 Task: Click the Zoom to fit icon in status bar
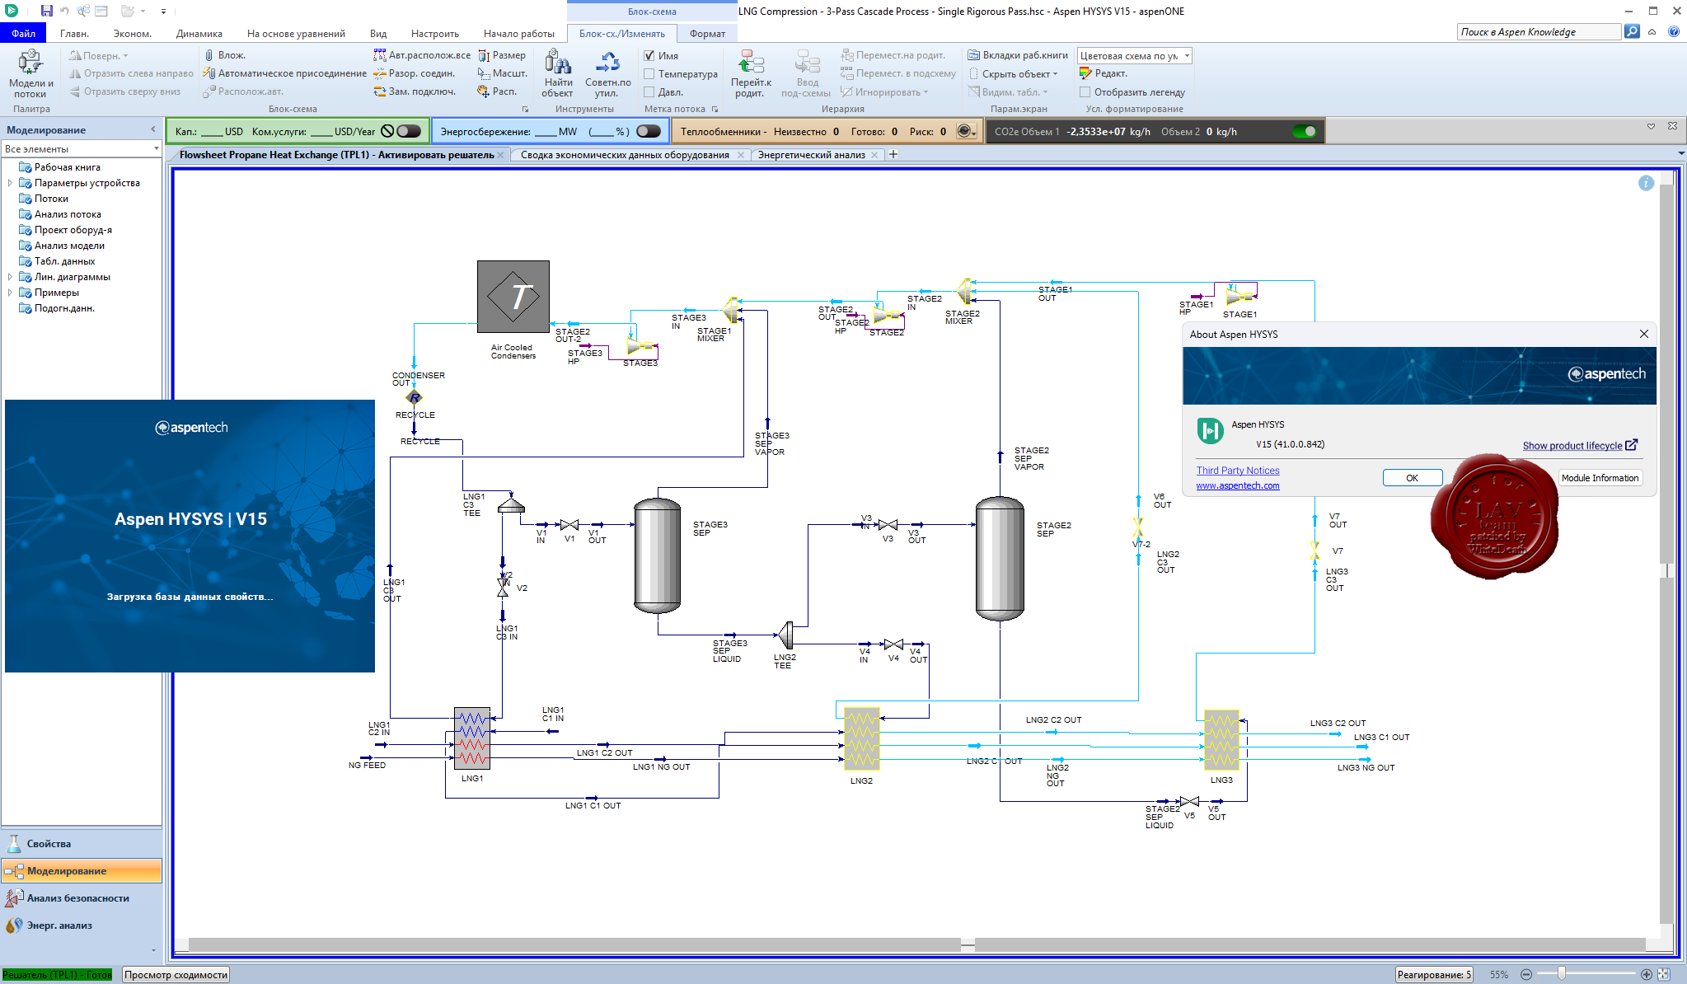1664,974
